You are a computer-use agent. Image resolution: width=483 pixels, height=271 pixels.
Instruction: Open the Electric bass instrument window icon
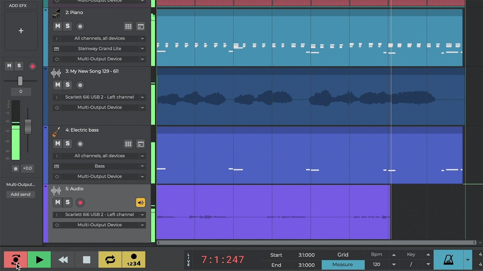pyautogui.click(x=140, y=144)
